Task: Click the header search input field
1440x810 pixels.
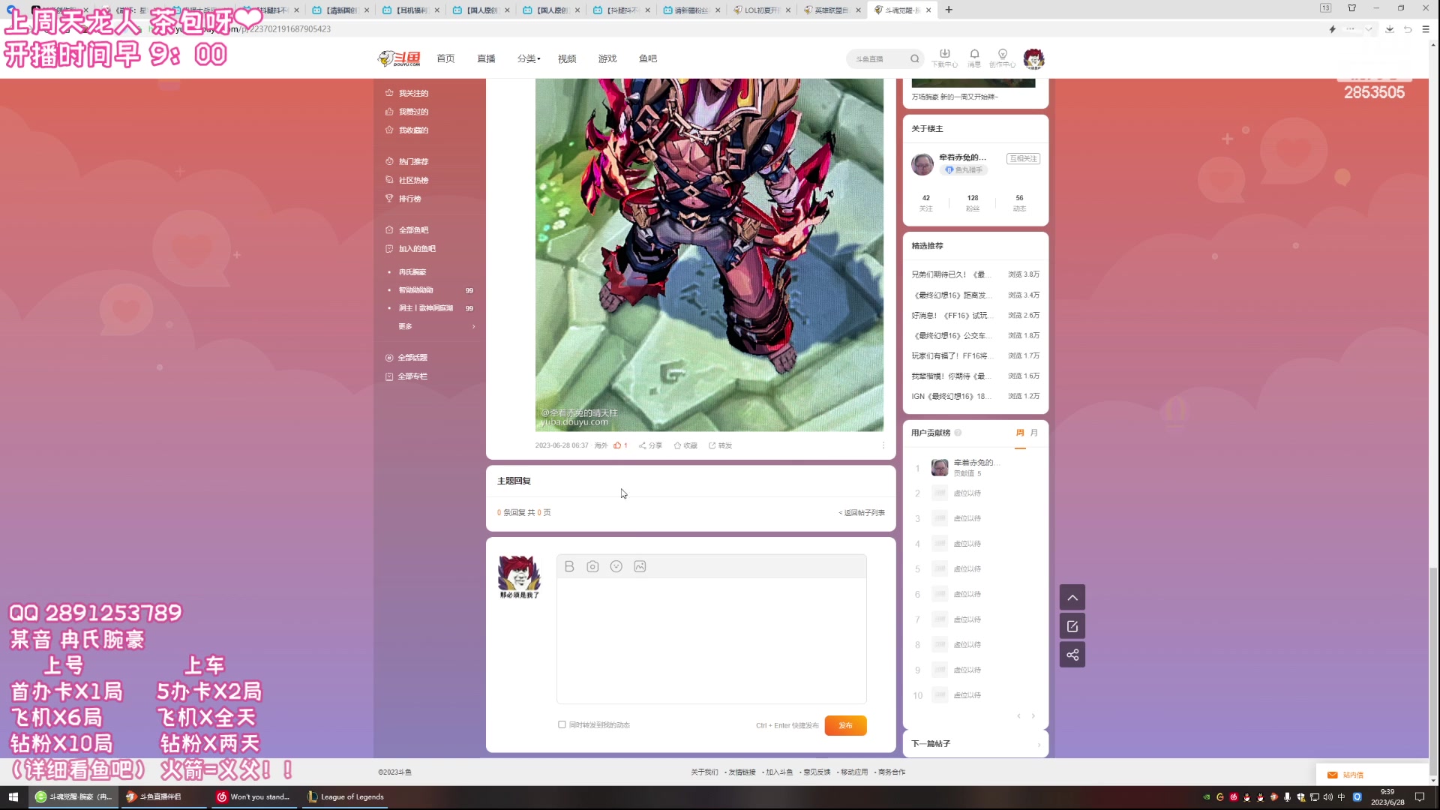Action: (x=877, y=58)
